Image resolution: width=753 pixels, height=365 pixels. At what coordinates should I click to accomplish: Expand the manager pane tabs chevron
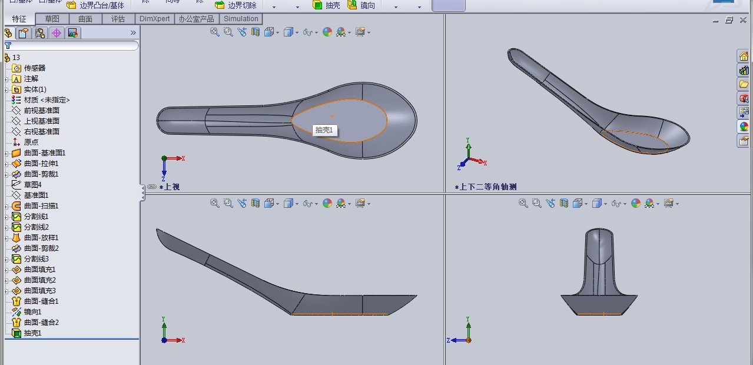(133, 33)
